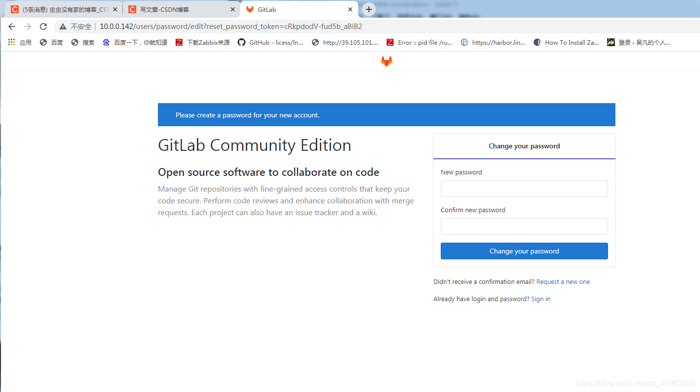Click the not-secure warning triangle icon
The width and height of the screenshot is (700, 392).
[63, 27]
